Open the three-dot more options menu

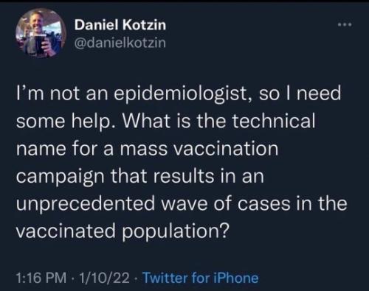[345, 24]
